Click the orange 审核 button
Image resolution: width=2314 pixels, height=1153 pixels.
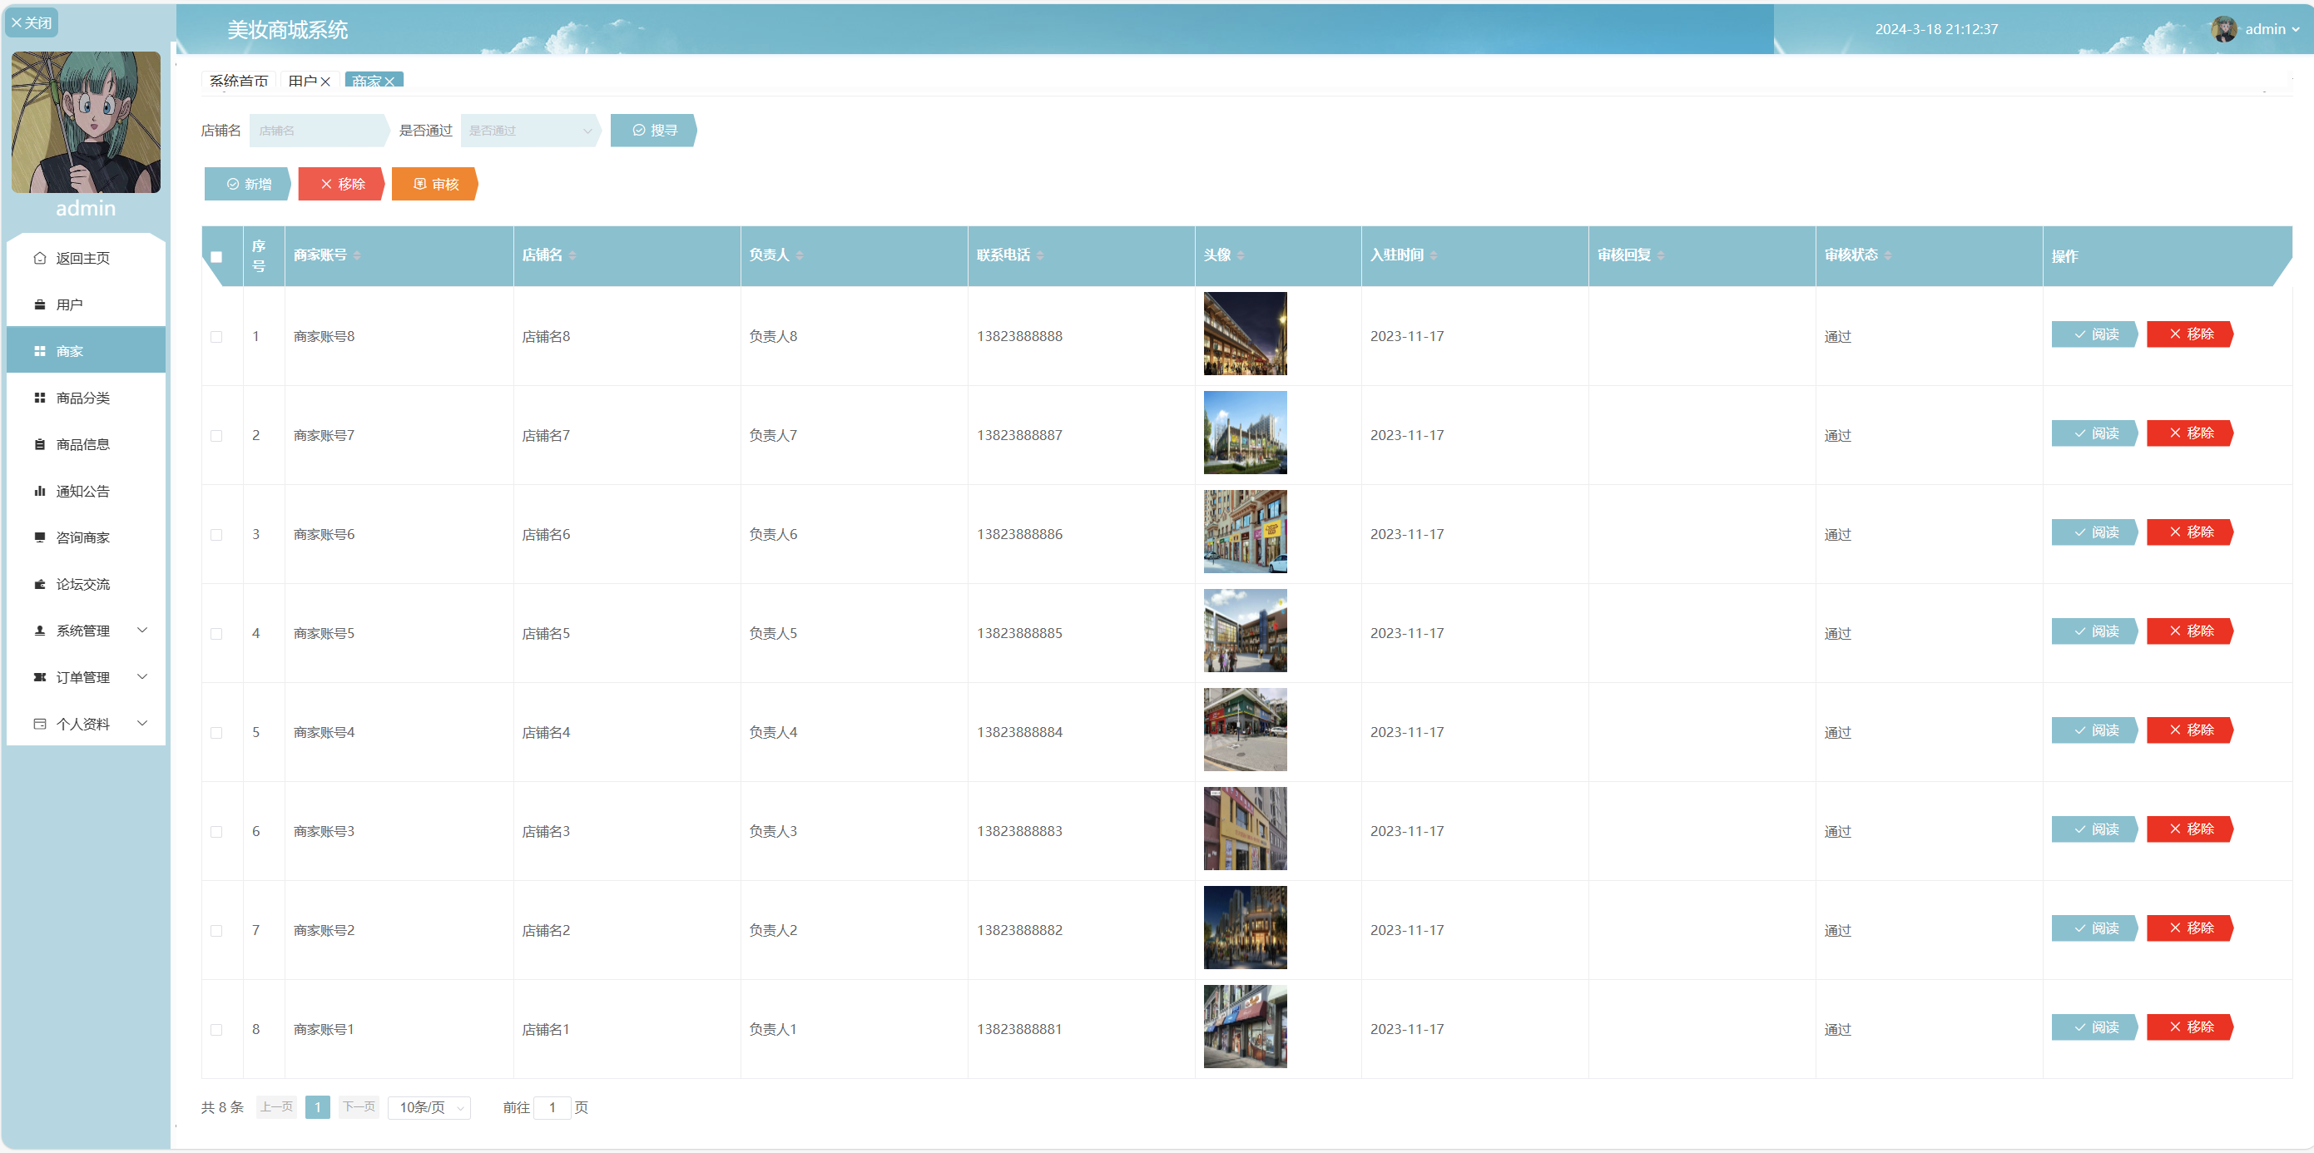[x=435, y=184]
